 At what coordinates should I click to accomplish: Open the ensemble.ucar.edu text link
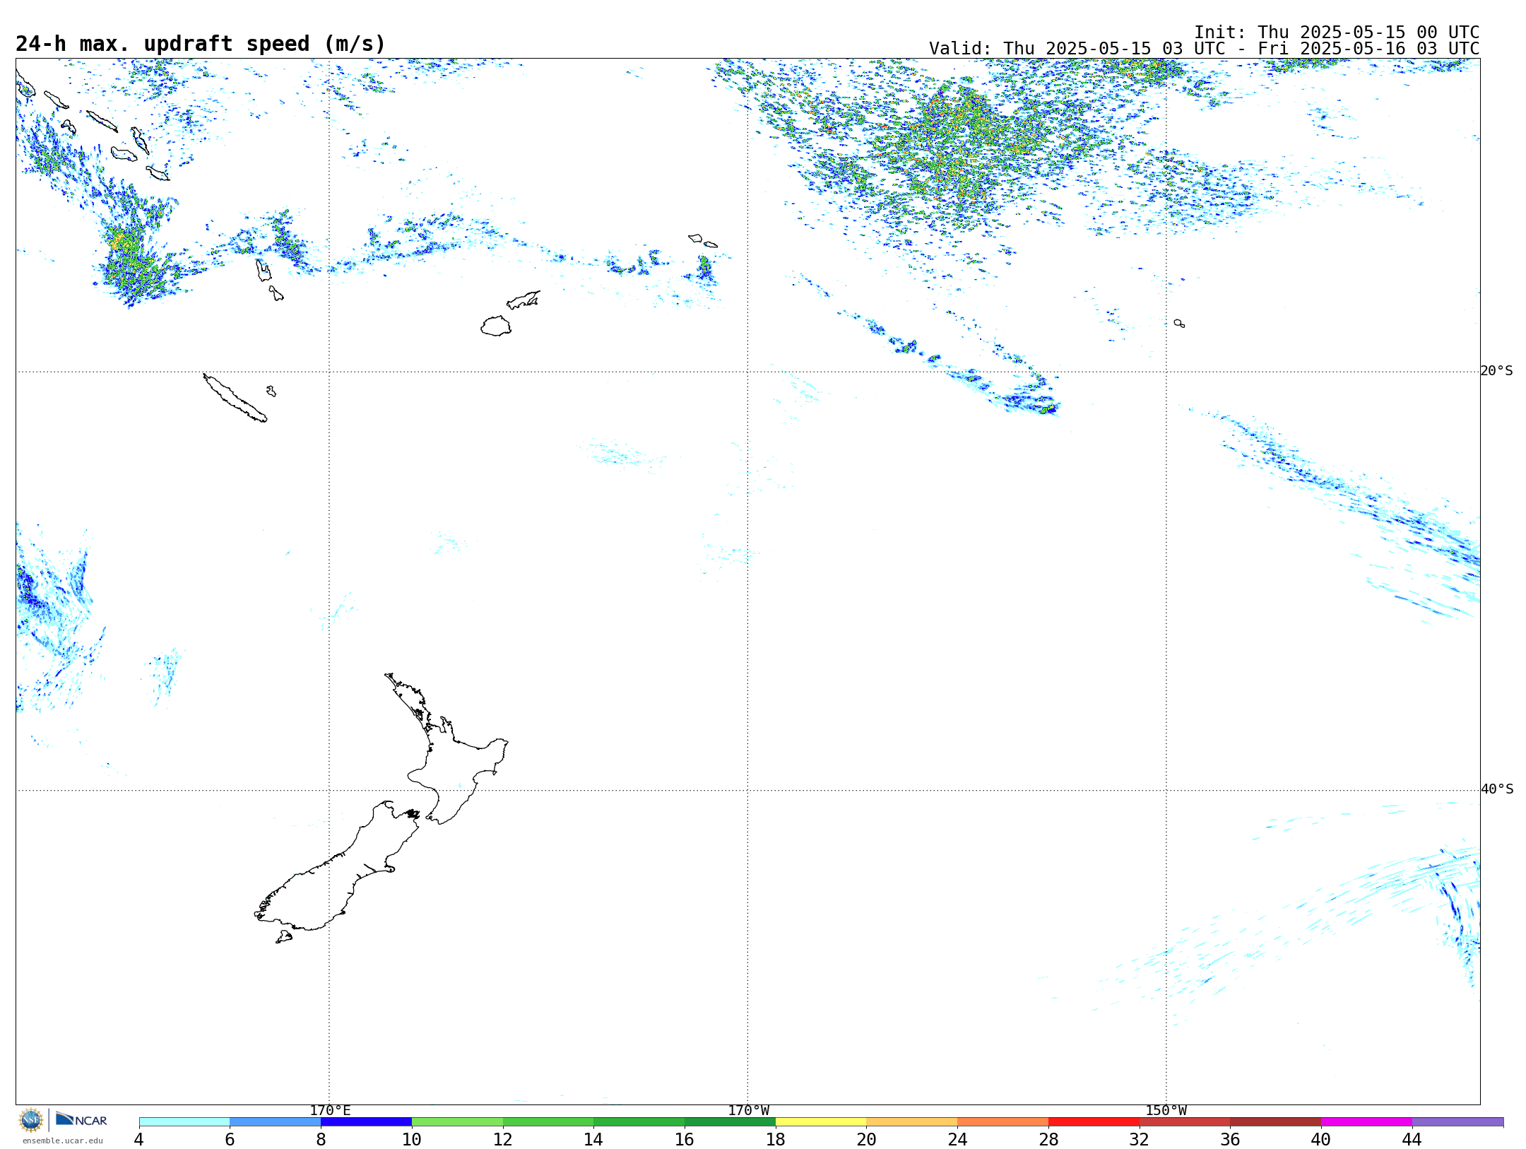coord(62,1141)
